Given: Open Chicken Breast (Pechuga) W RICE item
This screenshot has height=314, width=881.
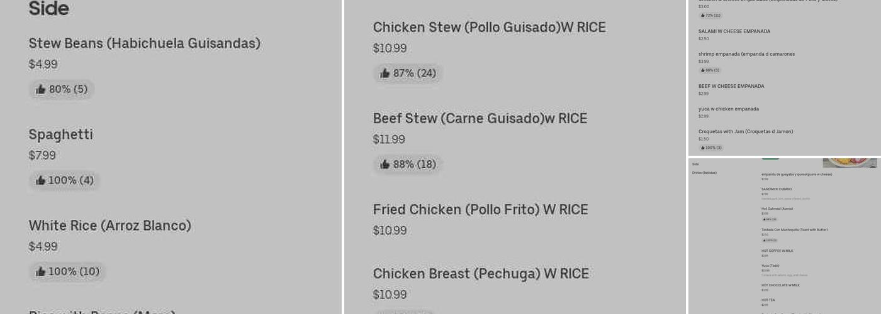Looking at the screenshot, I should tap(481, 274).
